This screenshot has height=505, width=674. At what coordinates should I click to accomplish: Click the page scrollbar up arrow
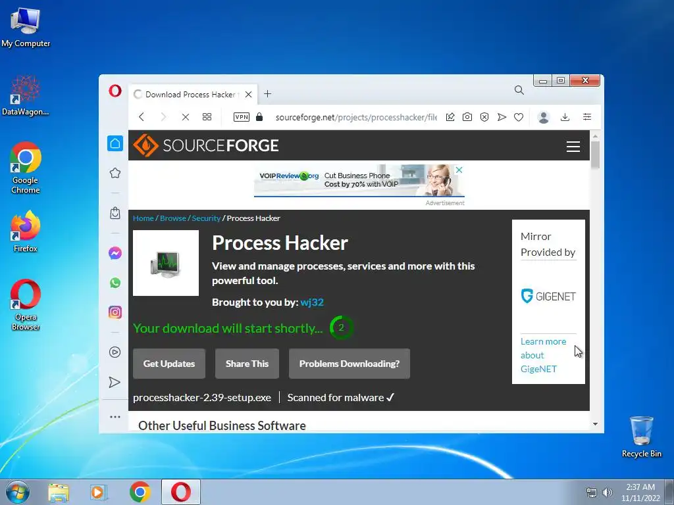click(595, 136)
